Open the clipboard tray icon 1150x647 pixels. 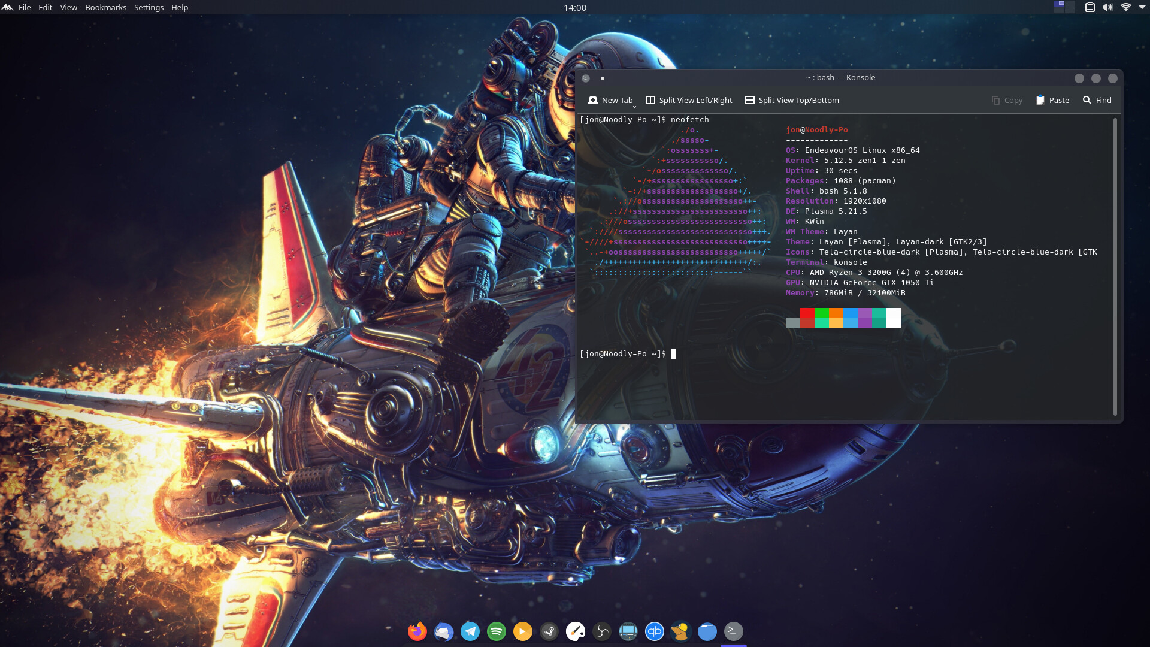[1090, 7]
